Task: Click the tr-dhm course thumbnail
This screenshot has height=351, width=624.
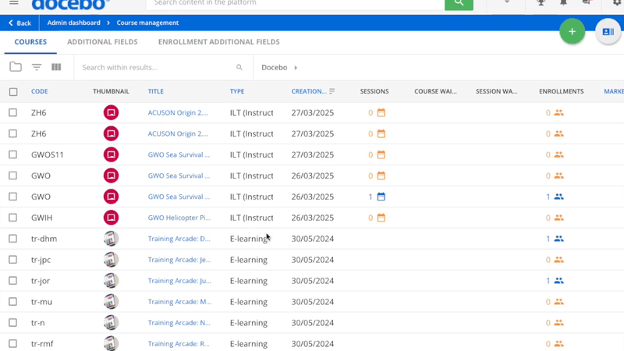Action: 111,239
